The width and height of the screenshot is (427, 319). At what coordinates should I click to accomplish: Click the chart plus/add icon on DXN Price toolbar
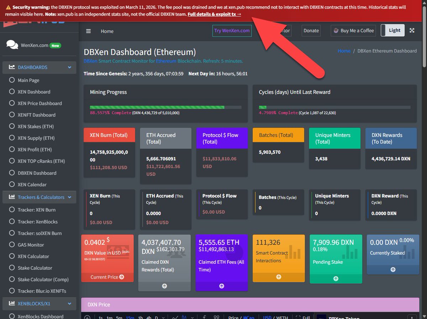[x=87, y=317]
